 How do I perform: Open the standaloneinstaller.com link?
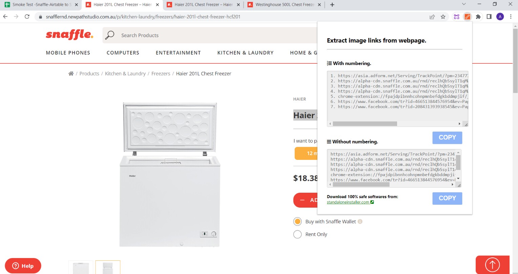[x=350, y=202]
